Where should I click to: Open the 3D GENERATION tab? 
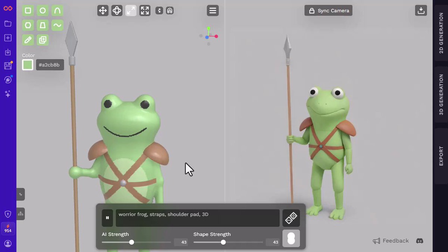click(441, 94)
